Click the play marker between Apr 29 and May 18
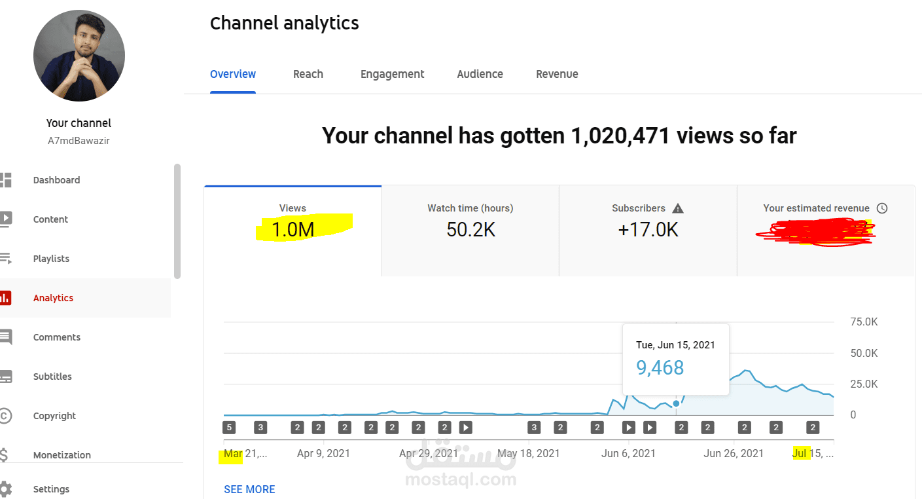Viewport: 922px width, 499px height. click(x=465, y=428)
